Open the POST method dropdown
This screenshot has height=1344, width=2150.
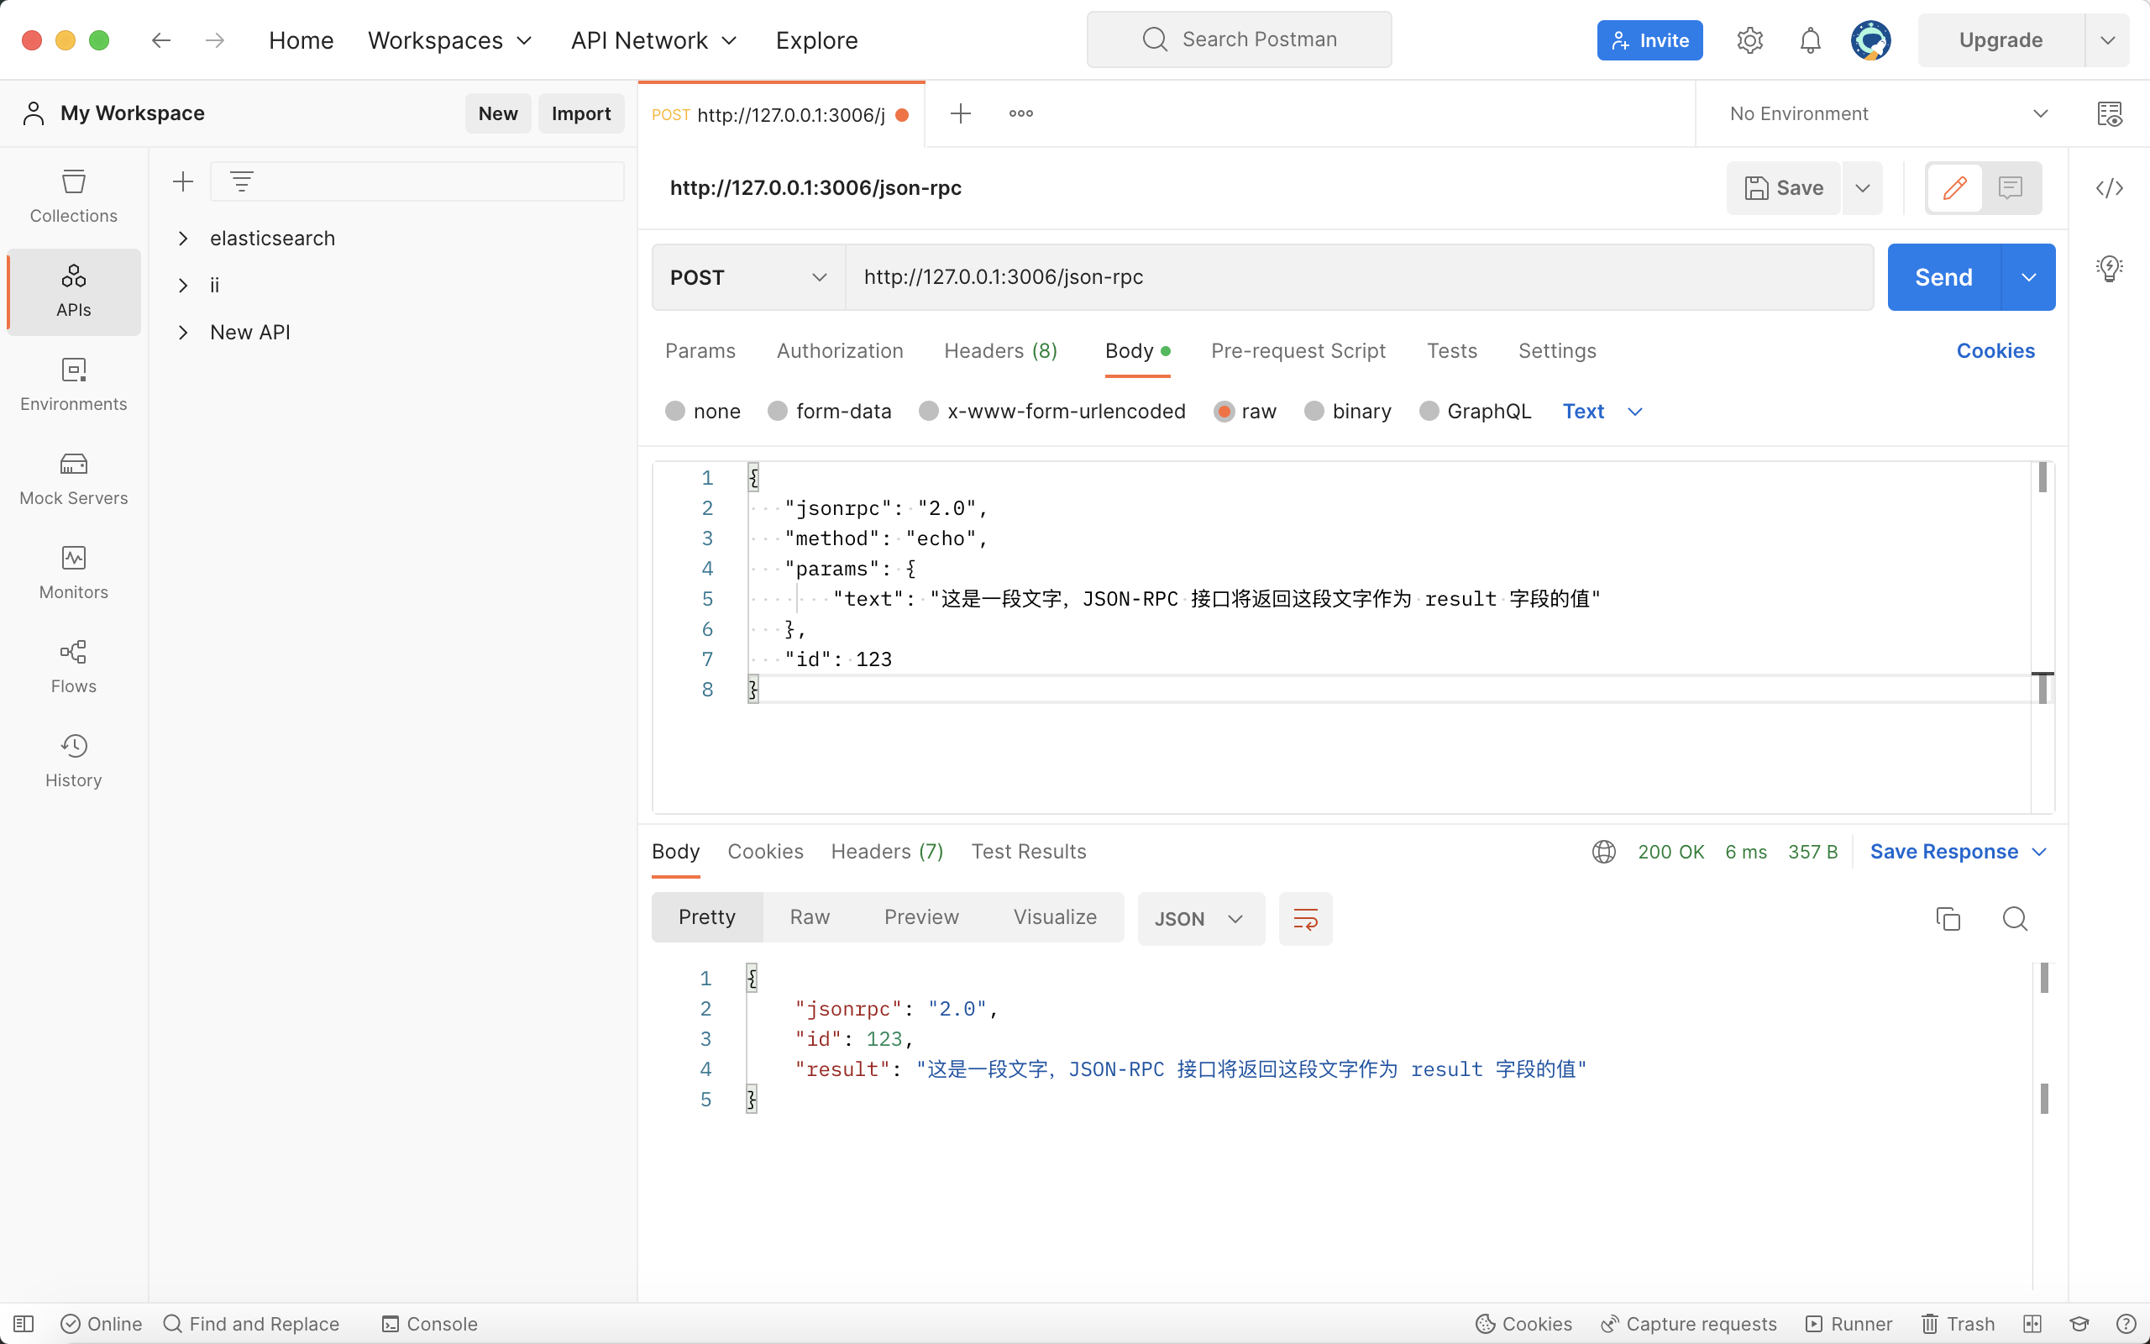click(748, 277)
